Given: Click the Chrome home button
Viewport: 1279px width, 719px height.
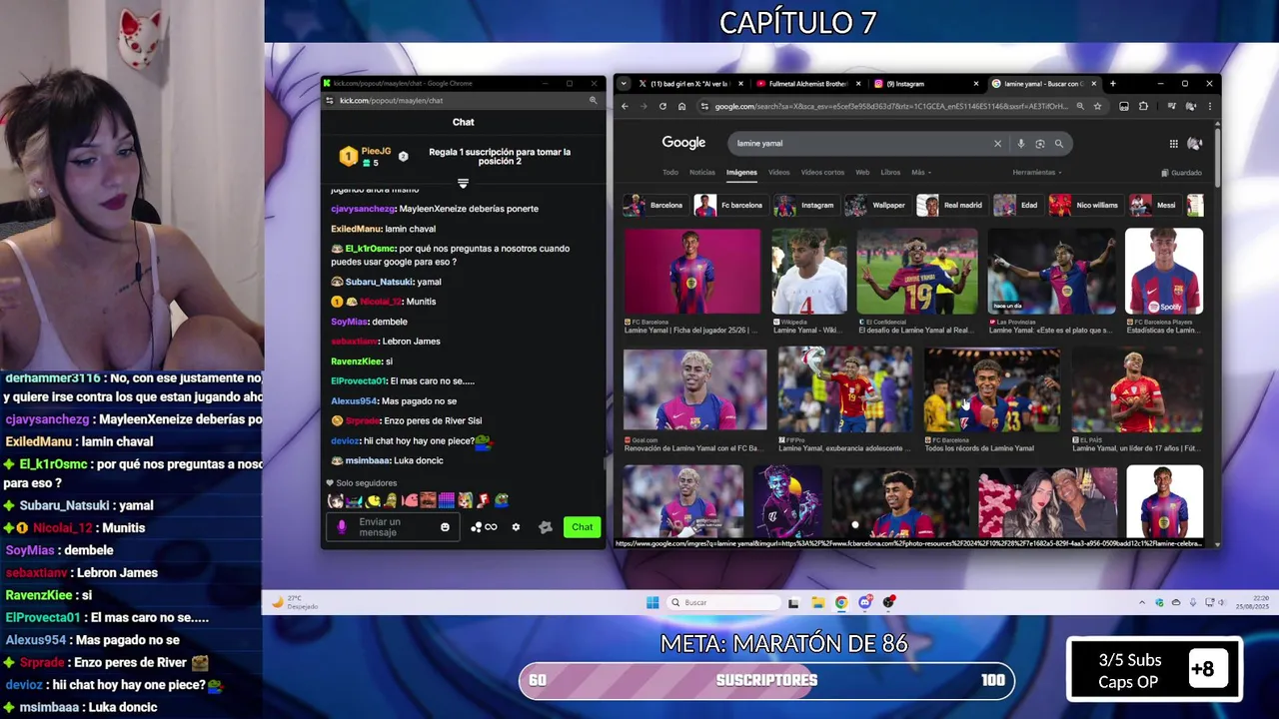Looking at the screenshot, I should point(681,106).
